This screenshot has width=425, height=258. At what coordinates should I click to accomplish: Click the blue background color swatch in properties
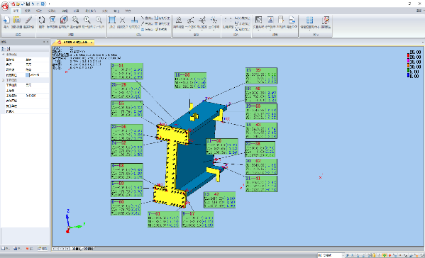(28, 75)
